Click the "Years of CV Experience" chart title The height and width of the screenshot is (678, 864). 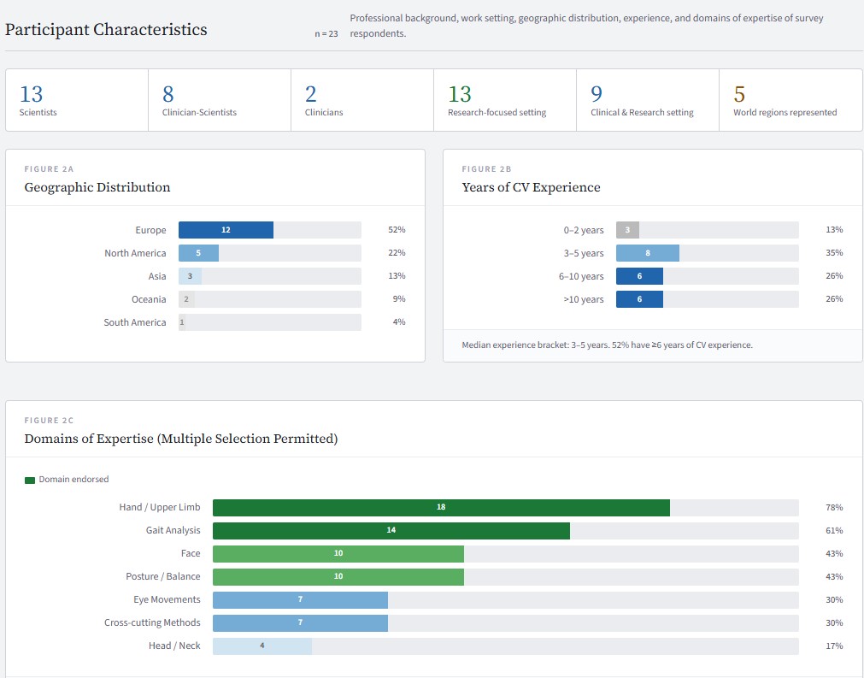[532, 187]
